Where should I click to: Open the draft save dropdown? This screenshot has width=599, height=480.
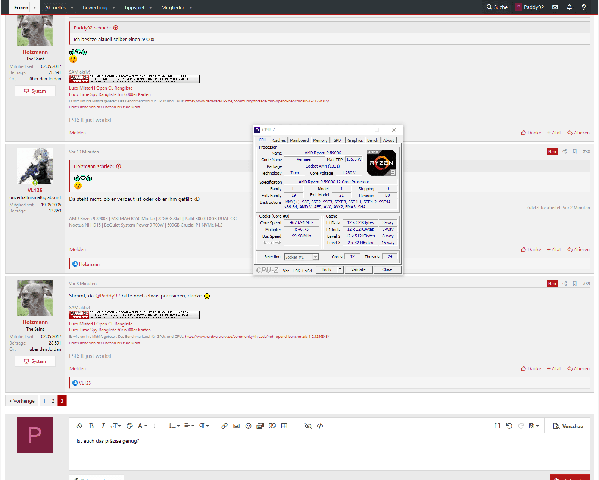tap(534, 426)
